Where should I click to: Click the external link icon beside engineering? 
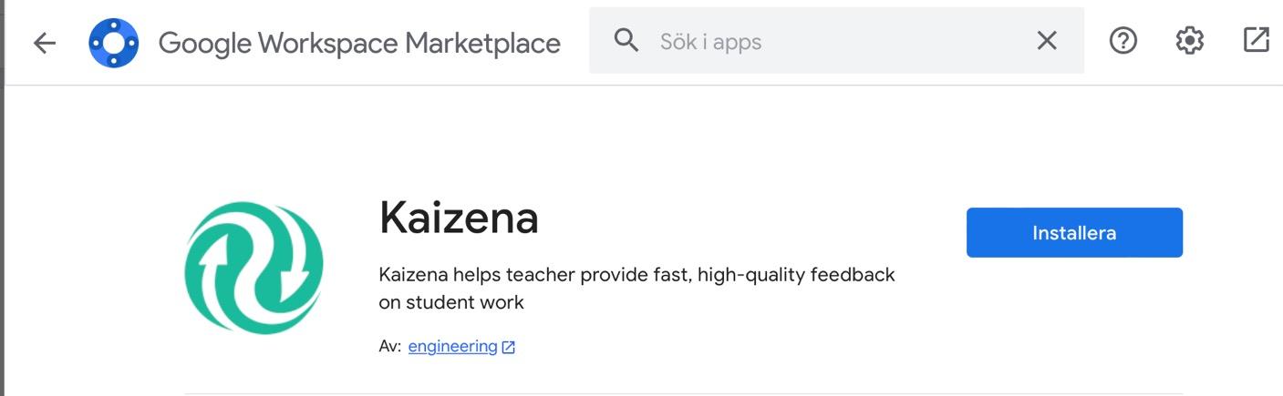pyautogui.click(x=509, y=347)
